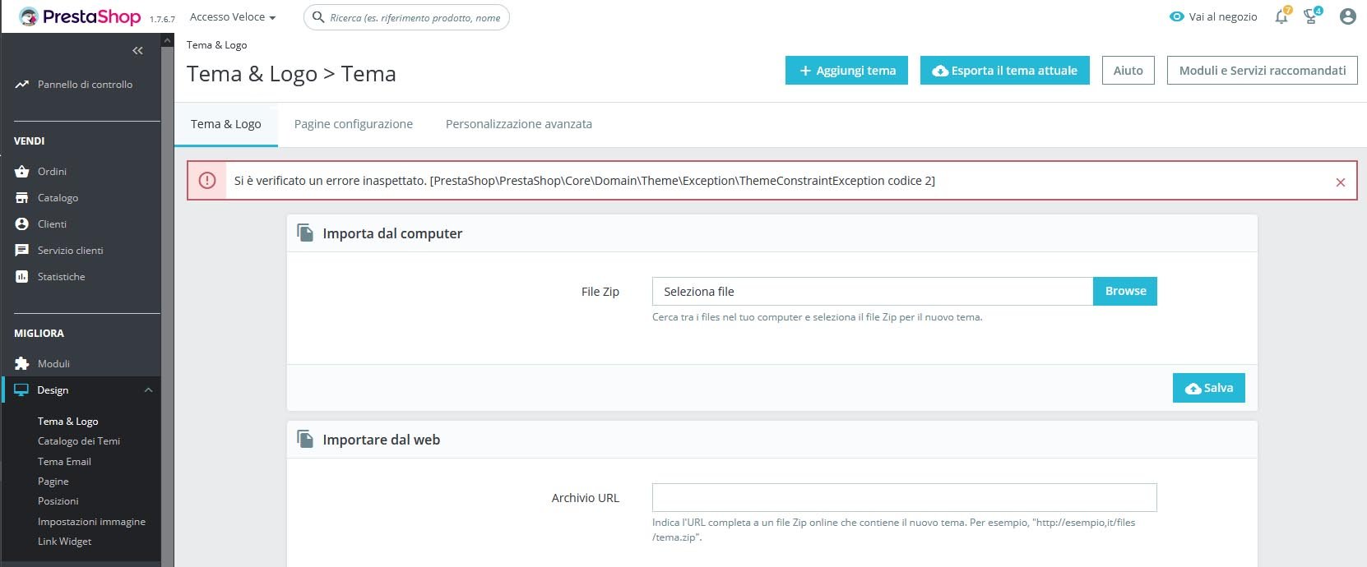Click the Catalogo store icon in sidebar
This screenshot has height=567, width=1367.
[22, 198]
